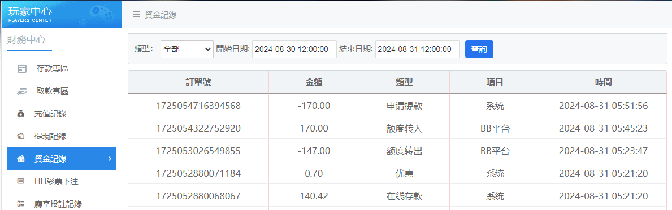Click the 資金記錄 sidebar icon

pyautogui.click(x=20, y=159)
